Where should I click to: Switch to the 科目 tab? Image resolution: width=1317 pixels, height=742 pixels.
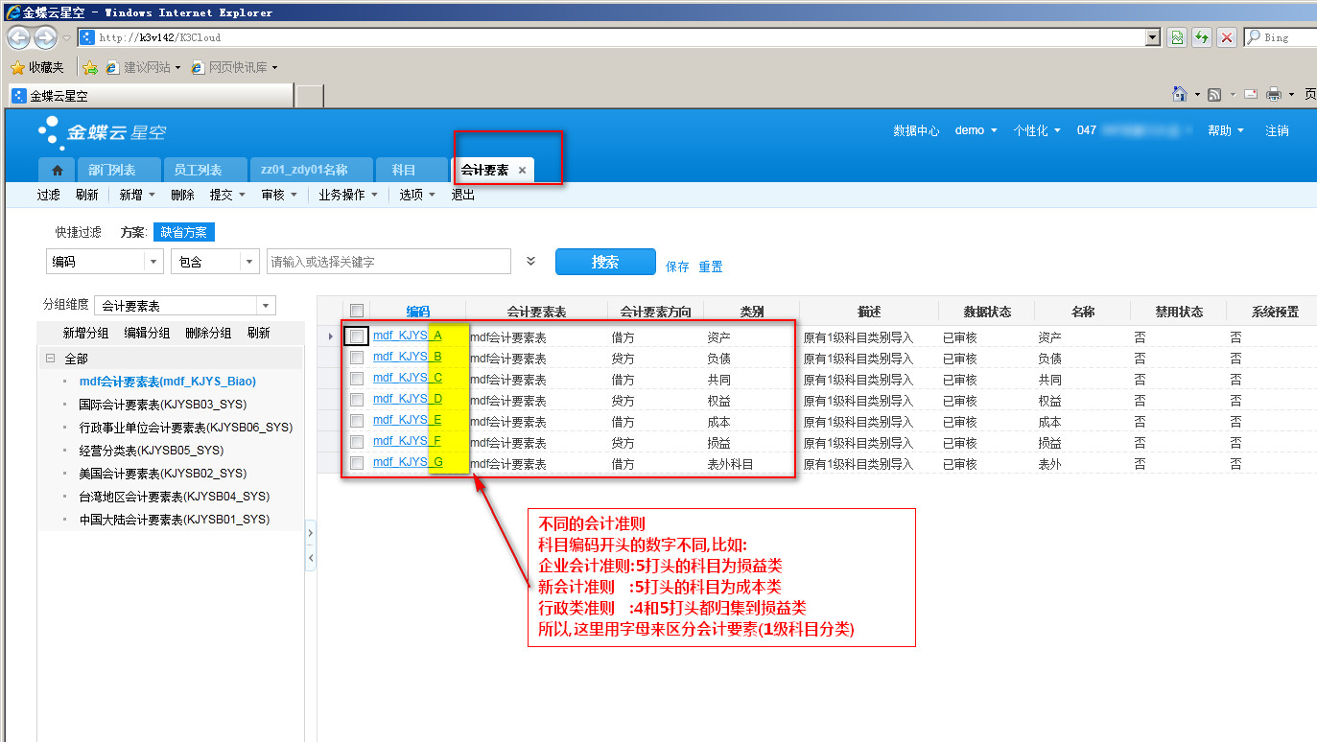pos(403,171)
